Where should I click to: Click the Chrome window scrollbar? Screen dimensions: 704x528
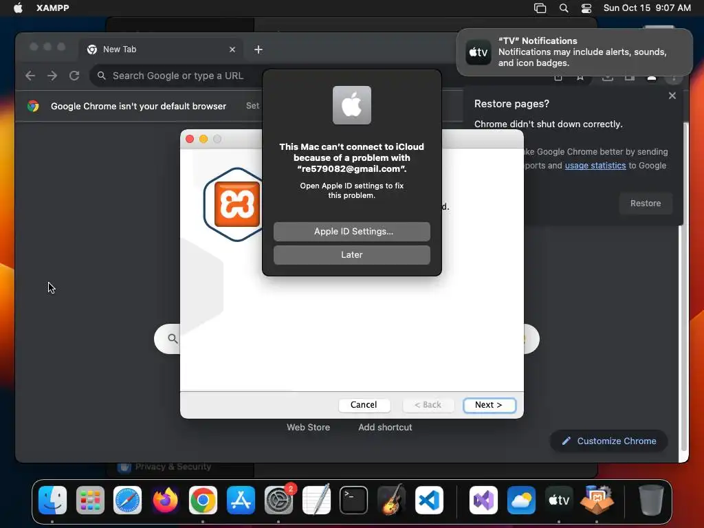click(x=684, y=287)
